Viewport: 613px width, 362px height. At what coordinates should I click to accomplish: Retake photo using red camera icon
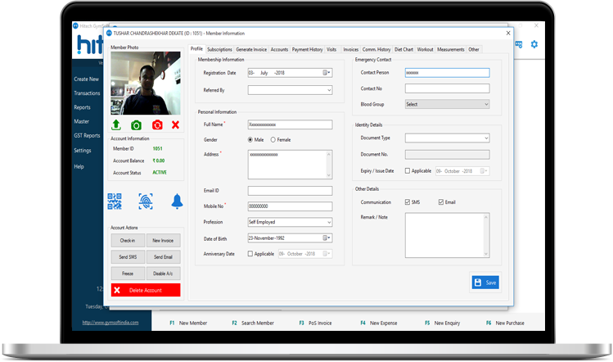[x=157, y=124]
